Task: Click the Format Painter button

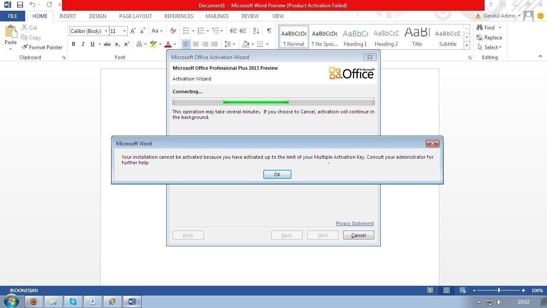Action: click(x=42, y=47)
